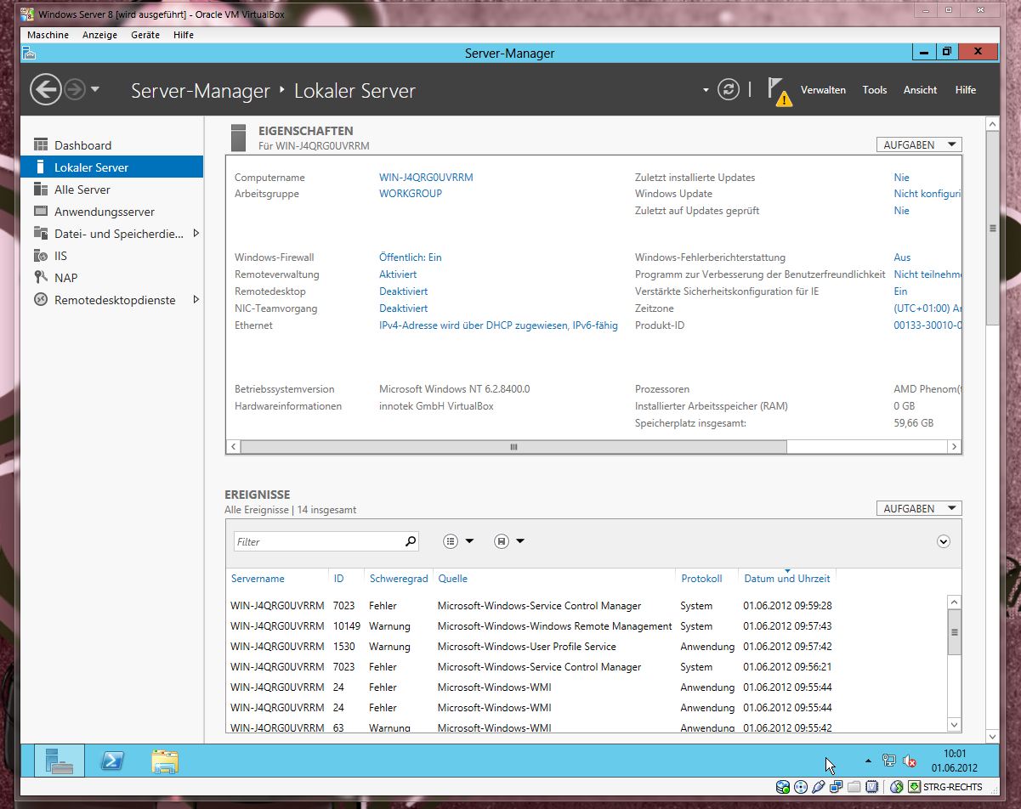Click the Windows-Fehlerberichterstattung Aus link

pyautogui.click(x=902, y=257)
